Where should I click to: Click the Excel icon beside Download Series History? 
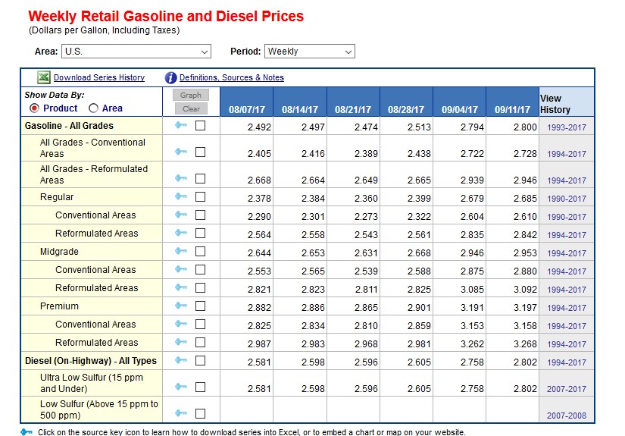coord(44,77)
